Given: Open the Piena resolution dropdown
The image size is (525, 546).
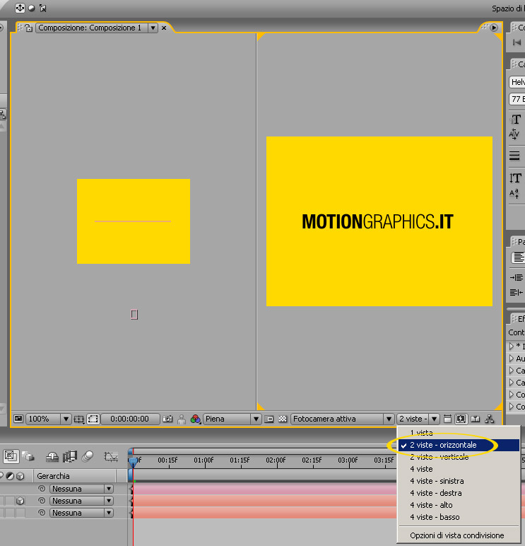Looking at the screenshot, I should 232,419.
